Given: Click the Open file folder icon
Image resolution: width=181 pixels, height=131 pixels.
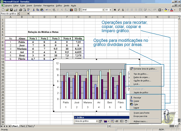Looking at the screenshot, I should pyautogui.click(x=7, y=10).
